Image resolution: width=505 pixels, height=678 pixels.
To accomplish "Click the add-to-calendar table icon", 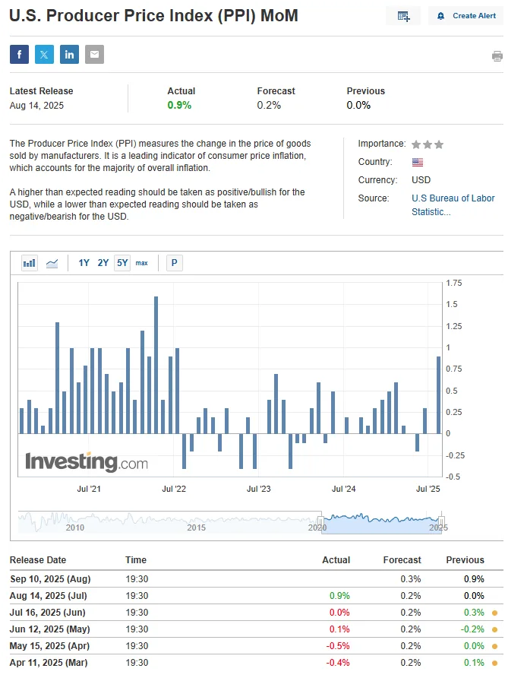I will pyautogui.click(x=403, y=16).
